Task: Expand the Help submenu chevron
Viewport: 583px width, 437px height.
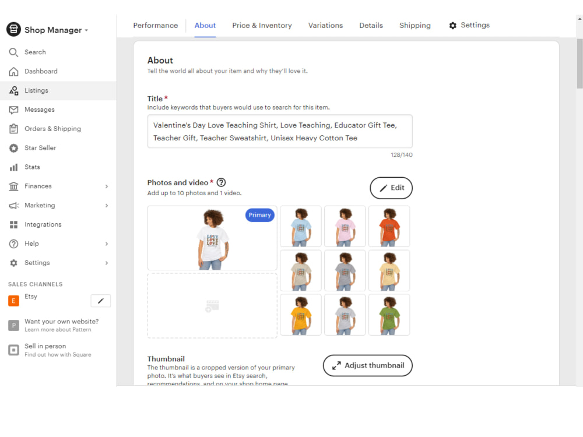Action: coord(107,244)
